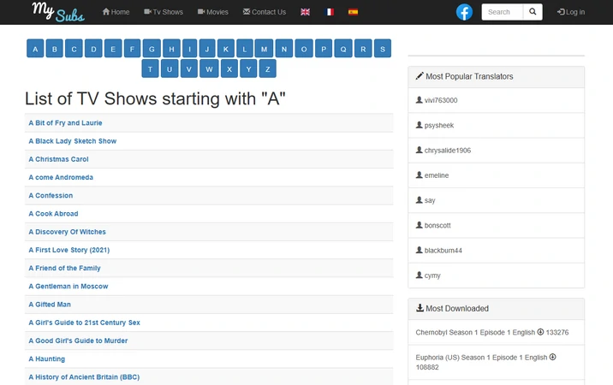Select letter E button

point(113,49)
